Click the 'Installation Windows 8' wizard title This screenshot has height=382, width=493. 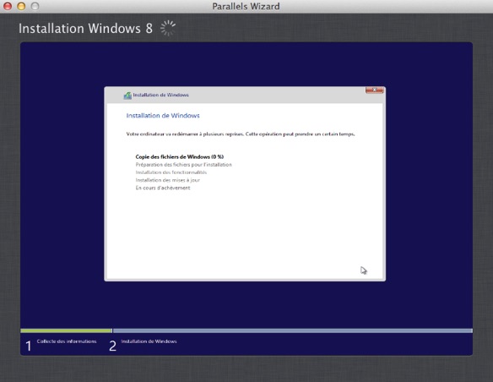[x=85, y=29]
